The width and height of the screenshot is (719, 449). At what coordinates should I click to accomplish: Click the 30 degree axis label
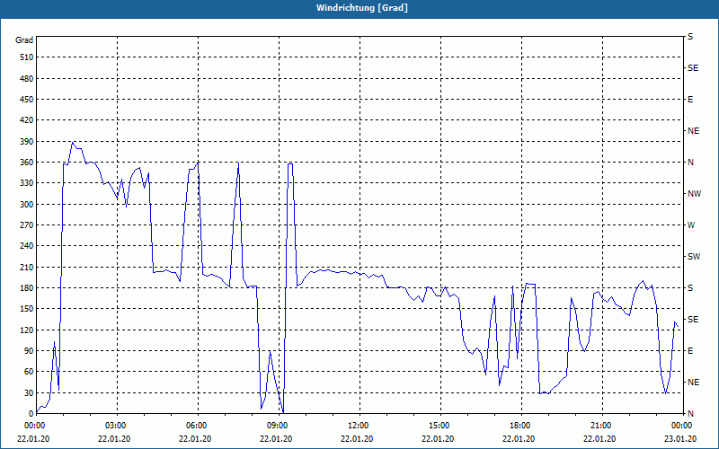click(28, 392)
